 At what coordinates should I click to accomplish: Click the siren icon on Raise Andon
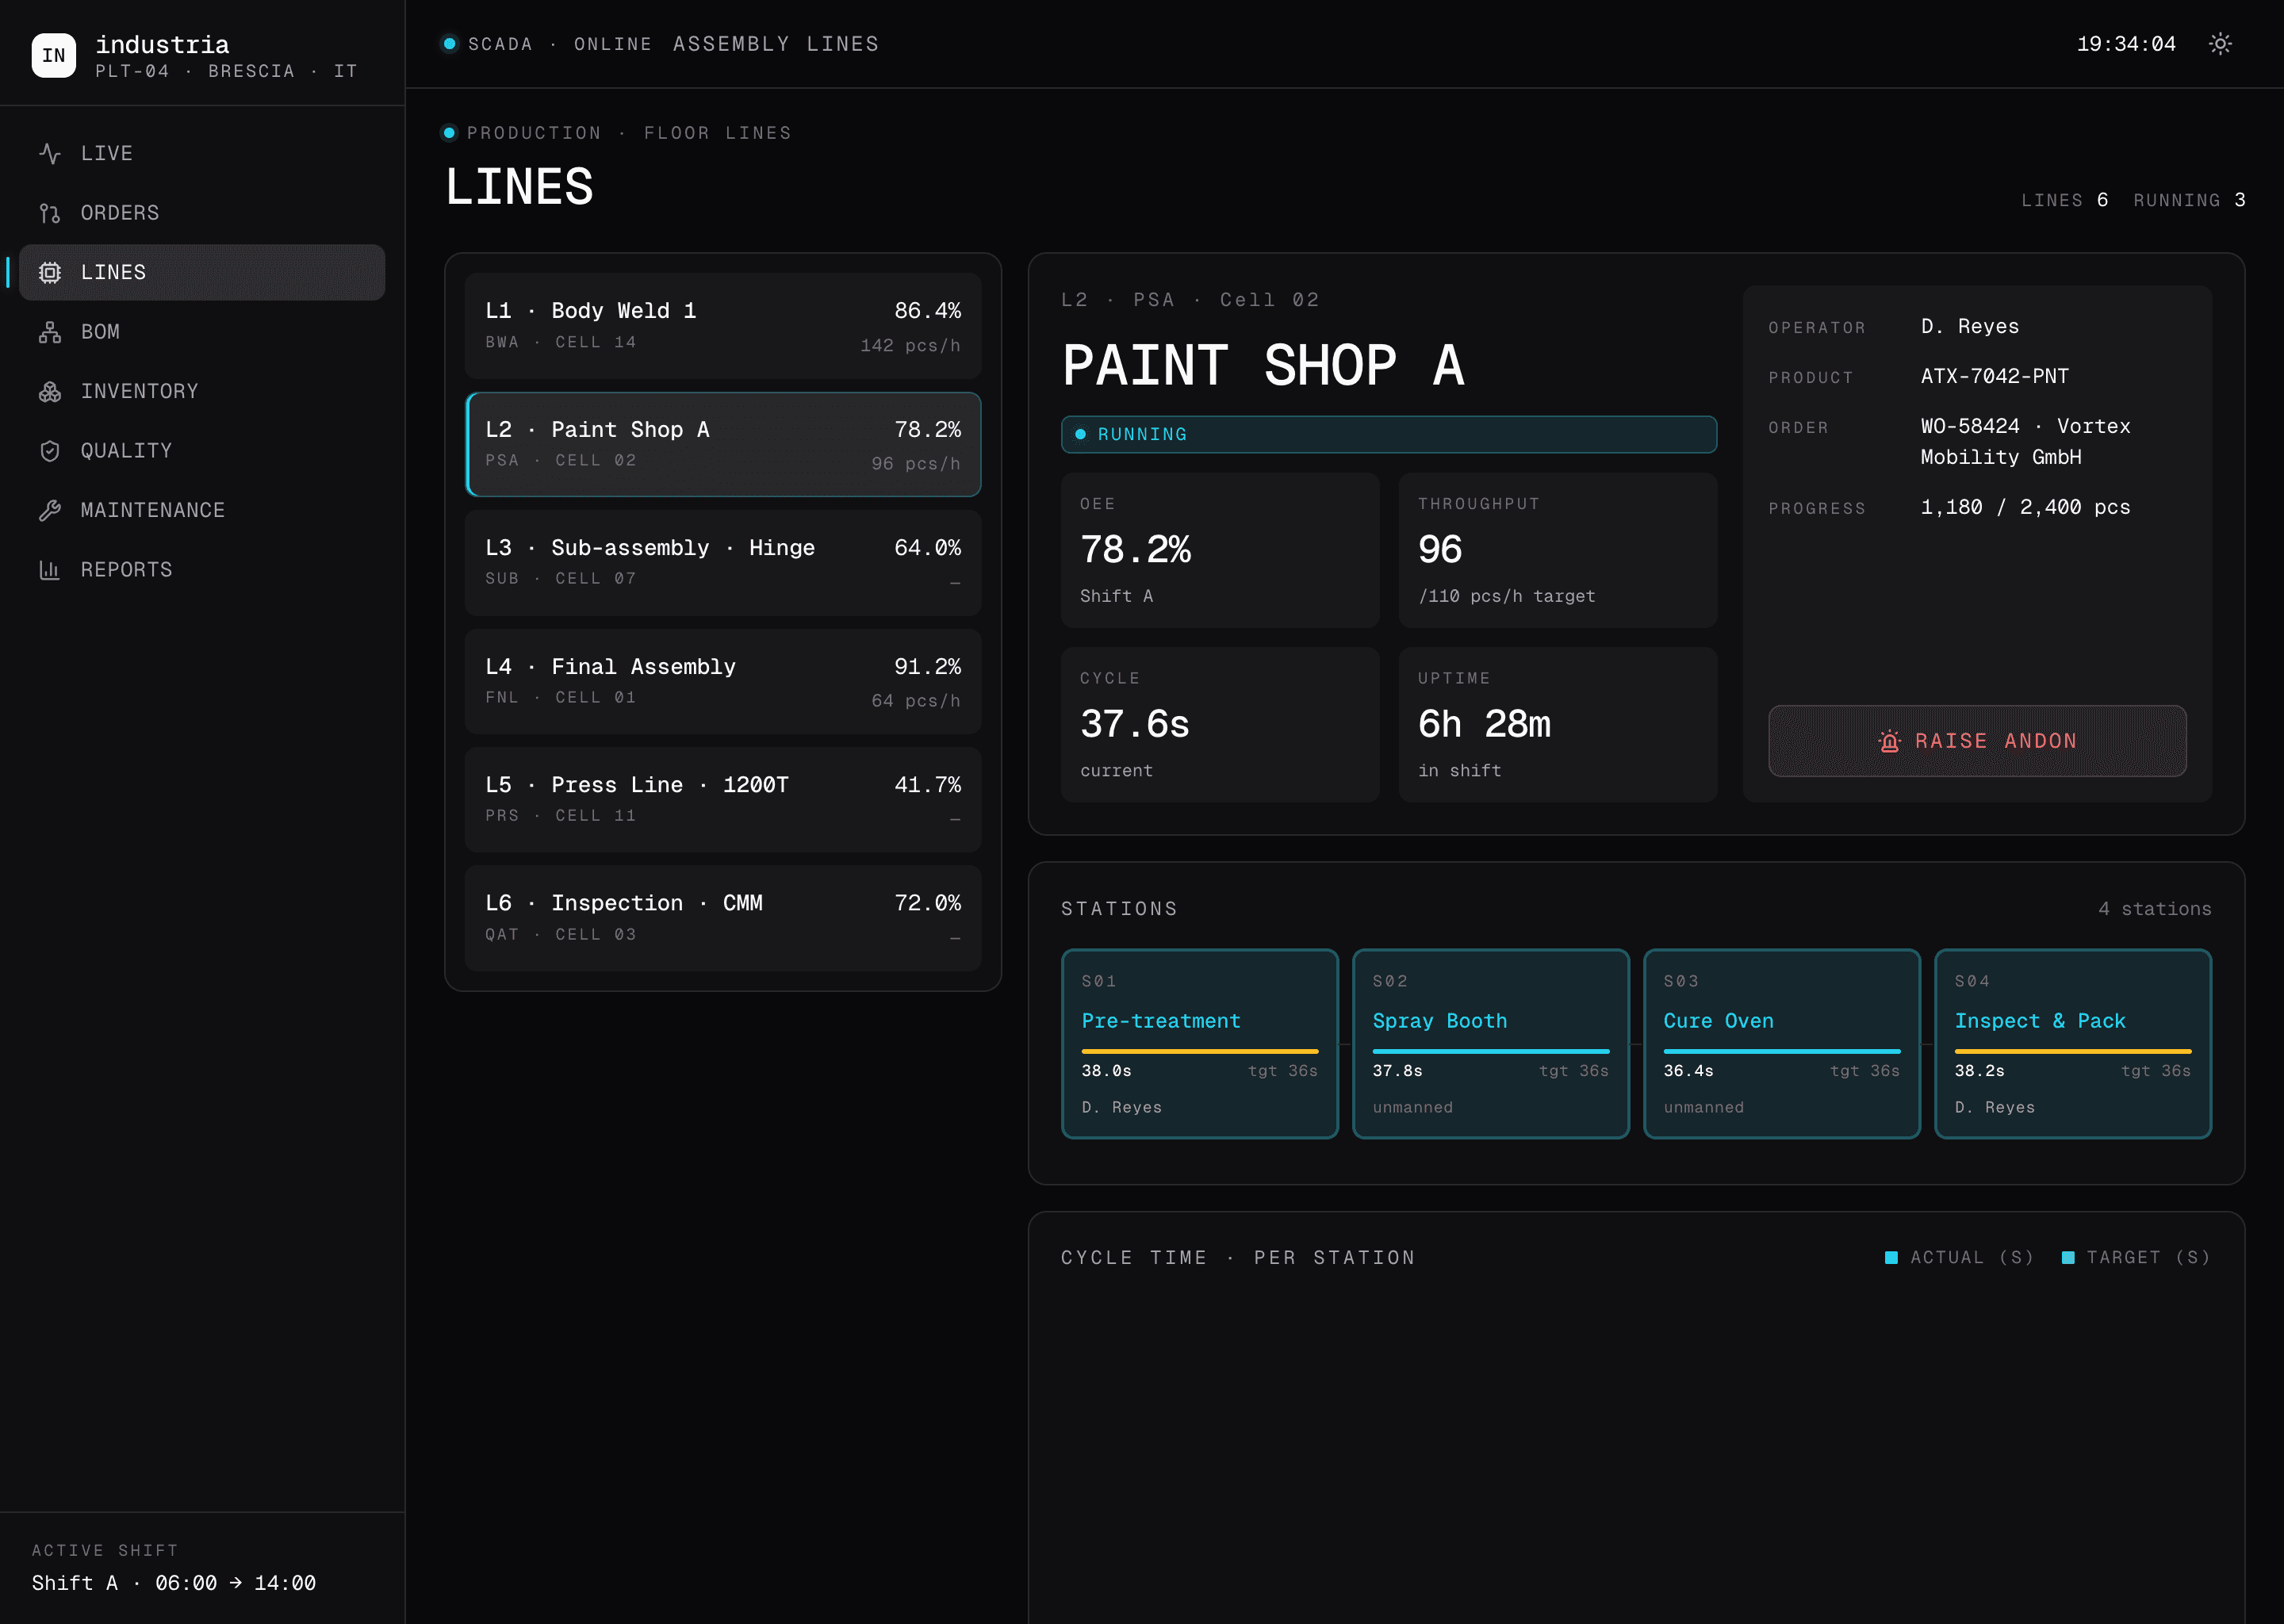[1889, 741]
